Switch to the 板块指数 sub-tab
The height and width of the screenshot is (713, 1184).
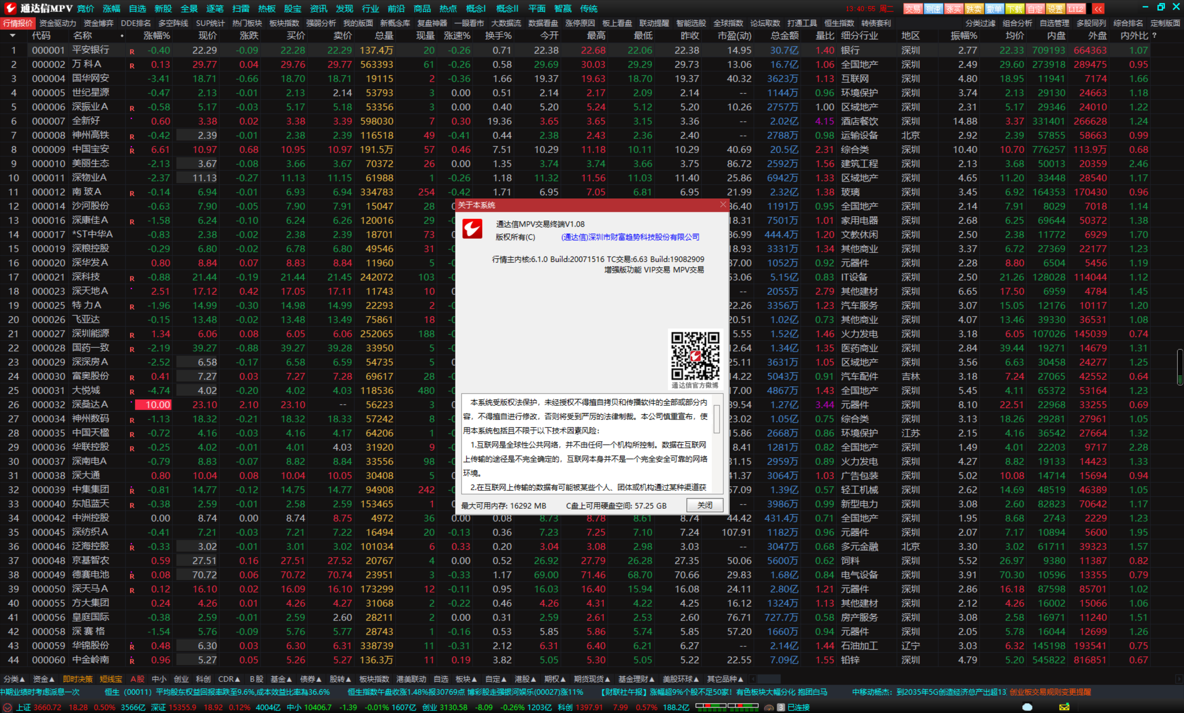click(x=284, y=23)
